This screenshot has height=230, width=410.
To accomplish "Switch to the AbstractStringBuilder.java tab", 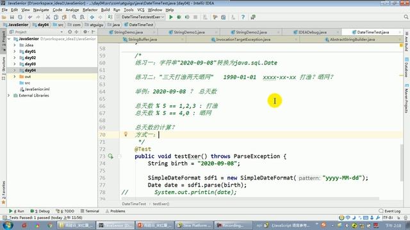I will click(352, 40).
